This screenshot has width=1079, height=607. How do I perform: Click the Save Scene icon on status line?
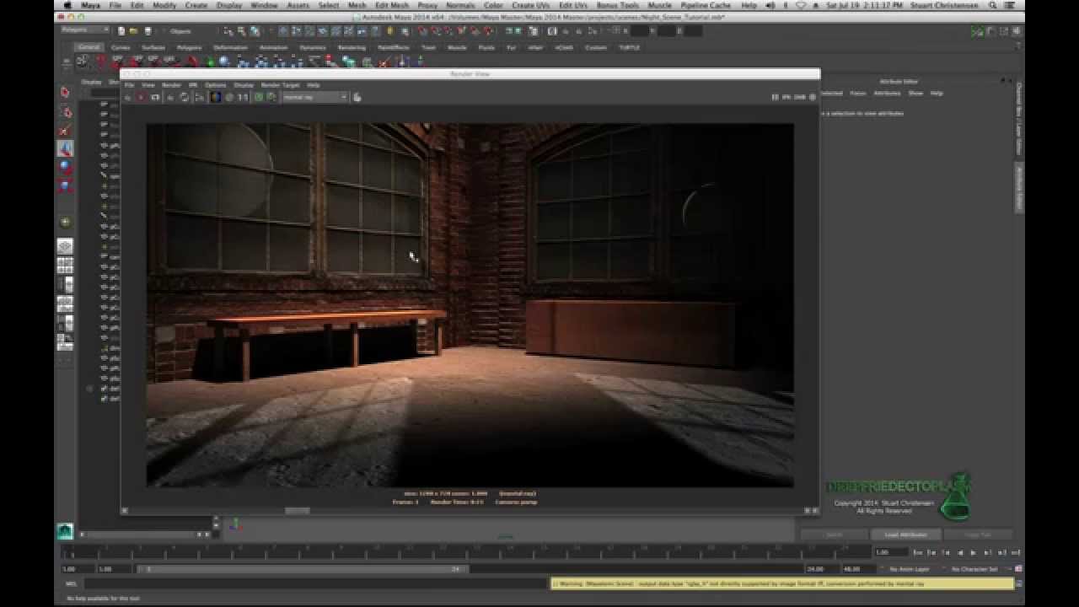(x=148, y=31)
